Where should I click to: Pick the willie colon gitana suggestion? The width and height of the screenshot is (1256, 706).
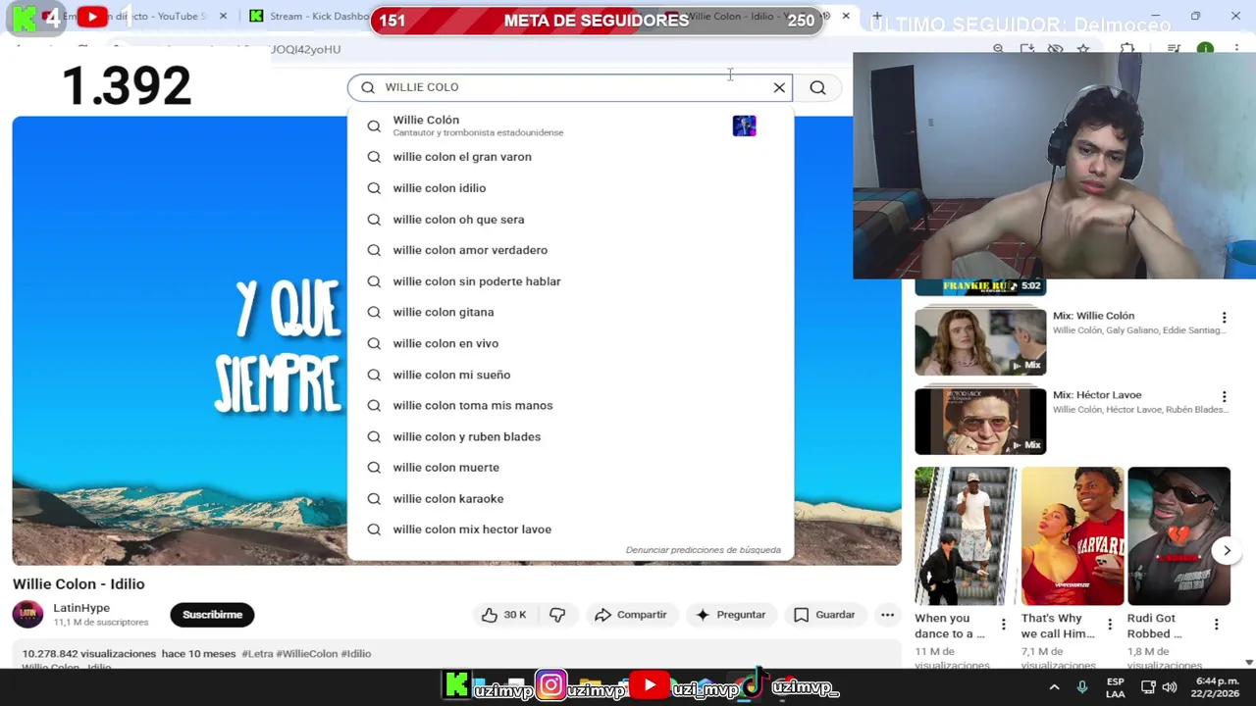coord(569,312)
